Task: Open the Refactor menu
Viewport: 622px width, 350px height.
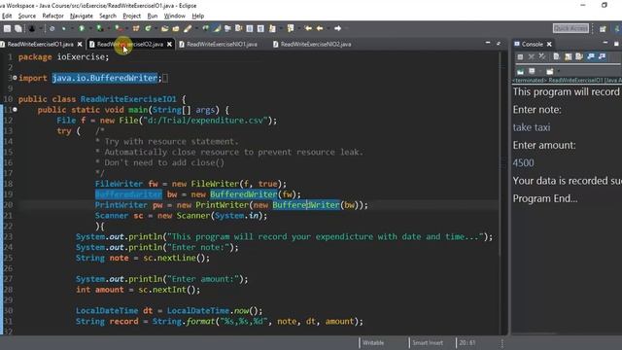Action: (52, 16)
